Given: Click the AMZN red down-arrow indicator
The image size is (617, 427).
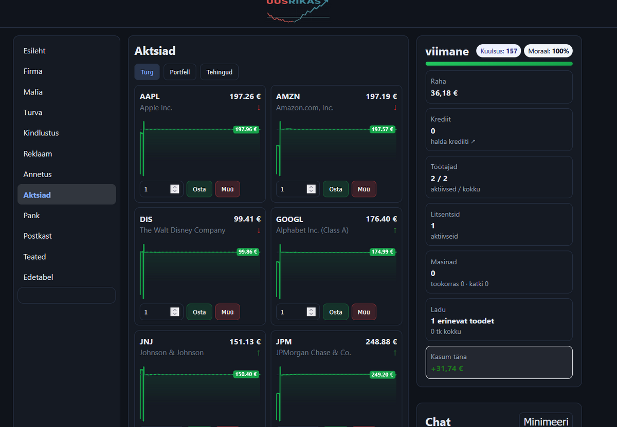Looking at the screenshot, I should pyautogui.click(x=395, y=108).
